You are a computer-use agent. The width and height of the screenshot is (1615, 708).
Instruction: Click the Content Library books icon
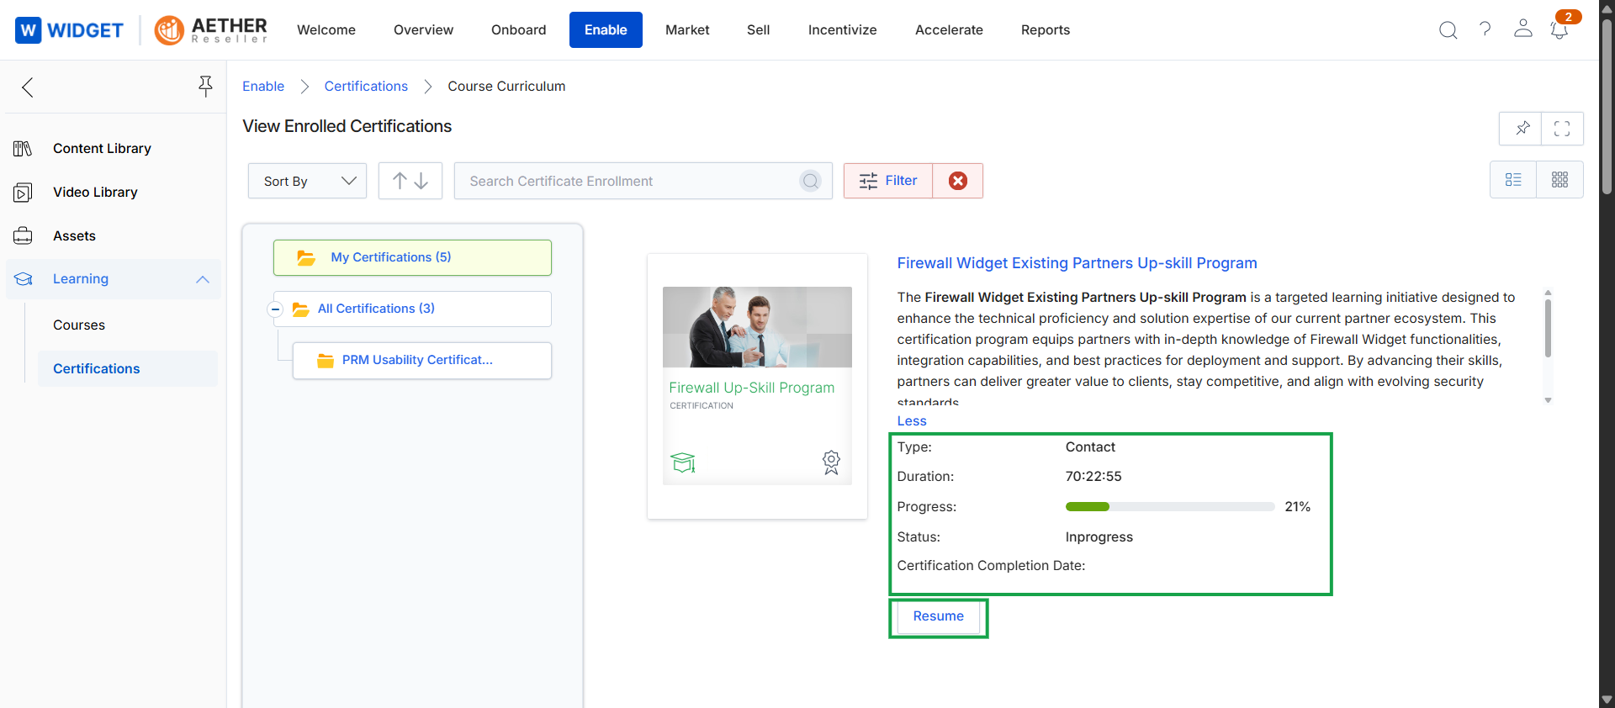coord(23,149)
